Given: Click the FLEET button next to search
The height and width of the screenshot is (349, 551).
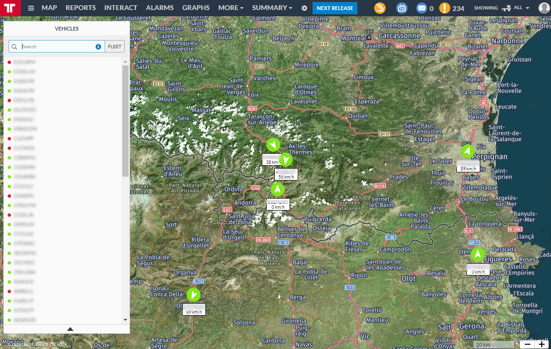Looking at the screenshot, I should tap(114, 46).
